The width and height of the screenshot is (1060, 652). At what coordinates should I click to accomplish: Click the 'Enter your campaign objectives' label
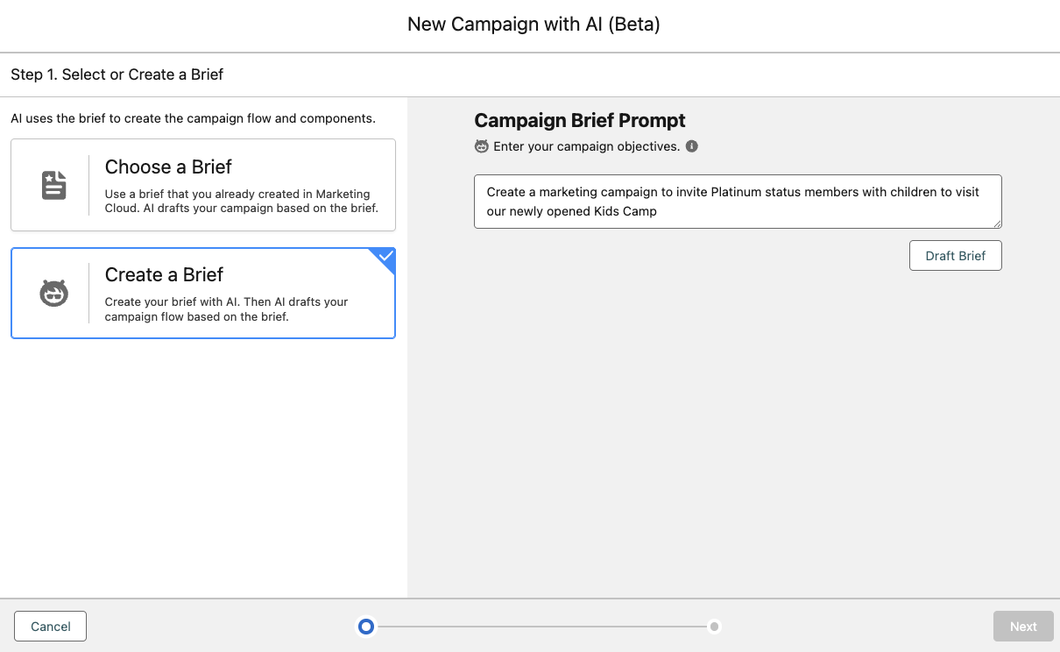tap(586, 146)
